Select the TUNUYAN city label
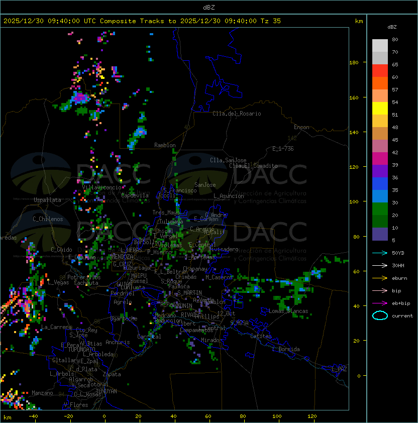Screen dimensions: 418x423 coord(106,391)
